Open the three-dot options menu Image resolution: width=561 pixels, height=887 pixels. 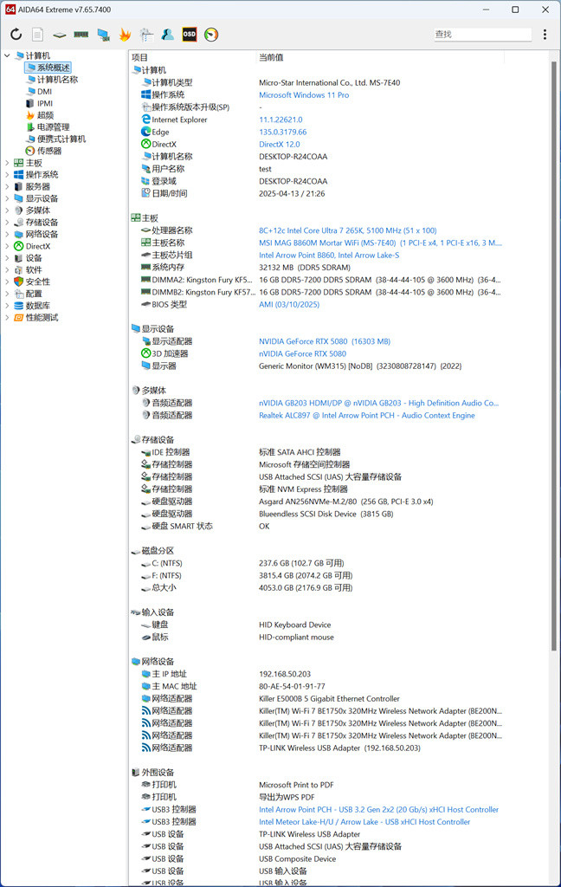point(545,35)
